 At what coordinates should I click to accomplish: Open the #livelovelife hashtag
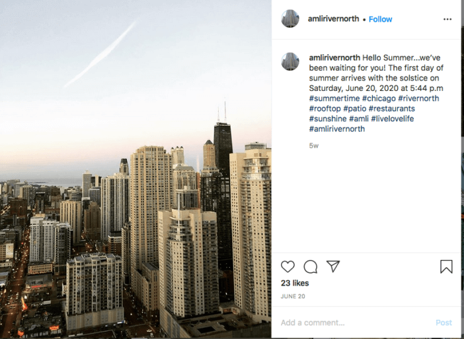pos(392,119)
